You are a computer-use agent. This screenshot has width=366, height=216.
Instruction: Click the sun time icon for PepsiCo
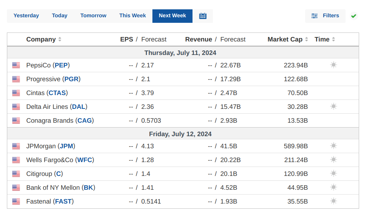334,65
